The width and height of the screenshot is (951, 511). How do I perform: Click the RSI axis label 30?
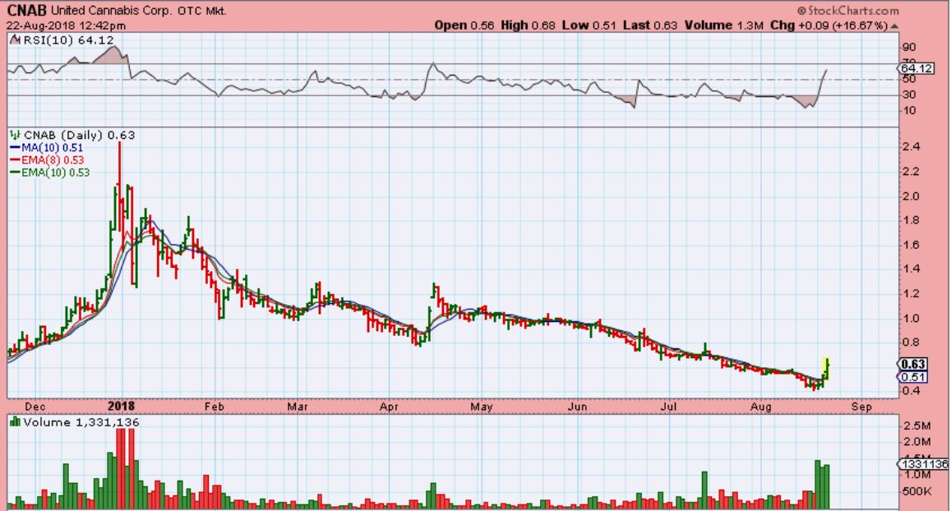coord(908,94)
